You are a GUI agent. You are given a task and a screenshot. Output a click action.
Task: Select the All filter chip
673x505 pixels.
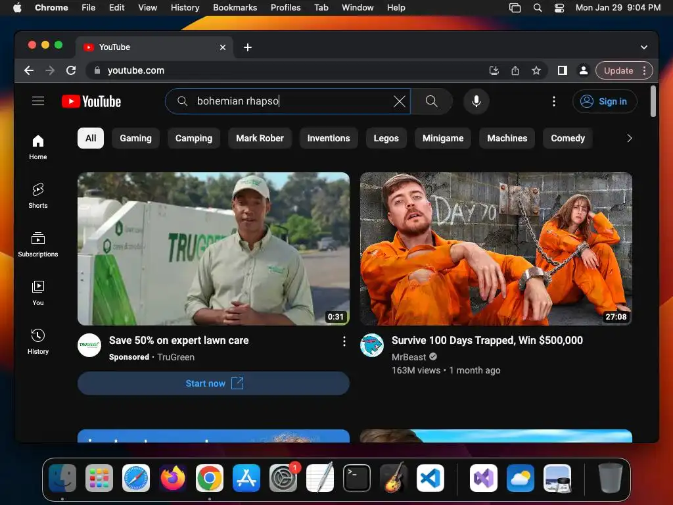tap(91, 138)
